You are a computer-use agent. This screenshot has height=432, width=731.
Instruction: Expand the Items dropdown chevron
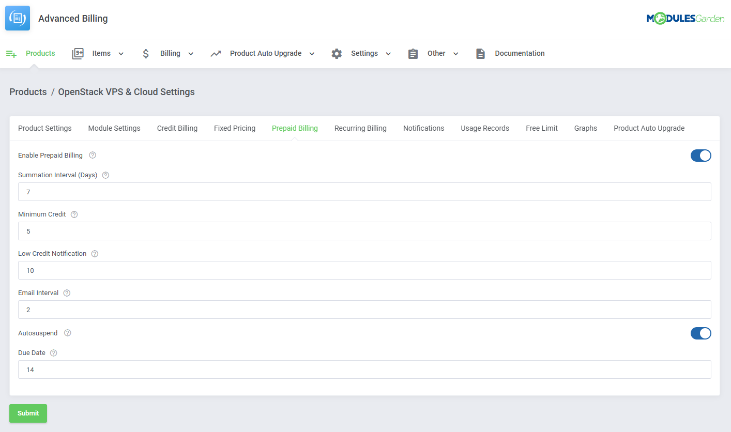click(121, 54)
